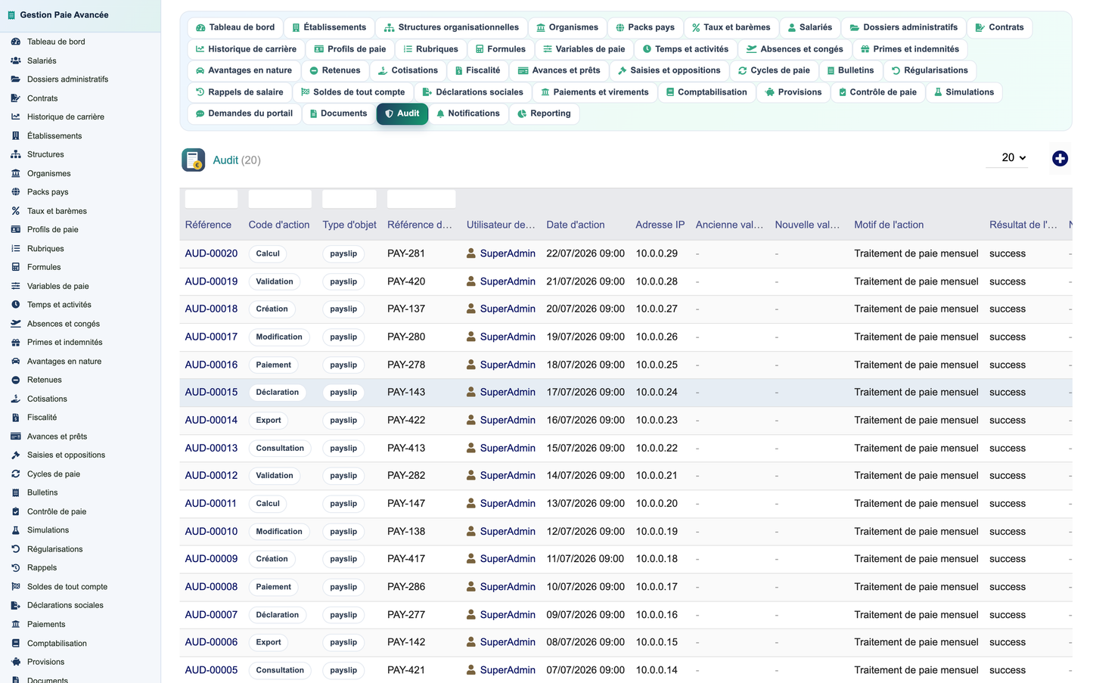Image resolution: width=1093 pixels, height=683 pixels.
Task: Select the Variables de paie tab
Action: [584, 49]
